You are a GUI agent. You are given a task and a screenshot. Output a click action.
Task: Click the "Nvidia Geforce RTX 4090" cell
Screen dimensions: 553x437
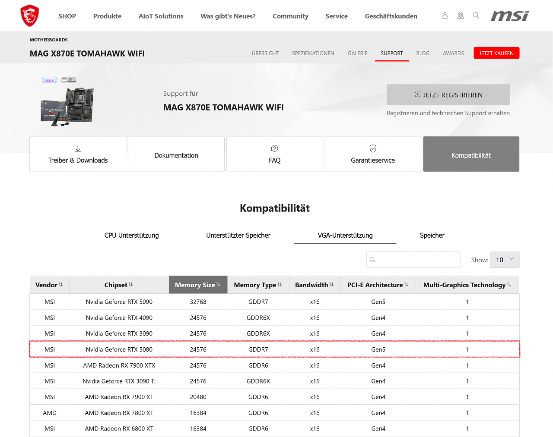(x=119, y=318)
